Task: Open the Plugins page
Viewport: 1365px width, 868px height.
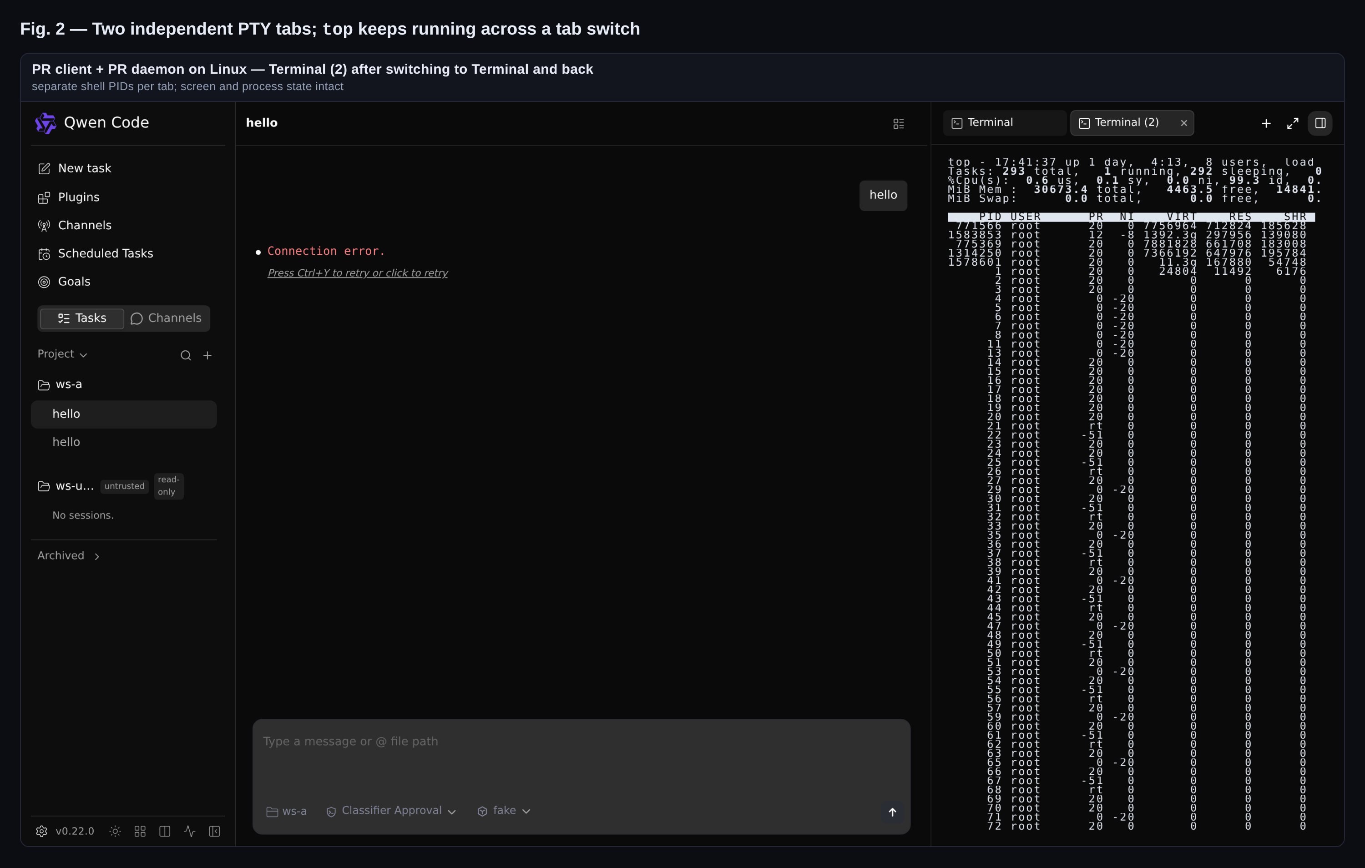Action: pos(127,197)
